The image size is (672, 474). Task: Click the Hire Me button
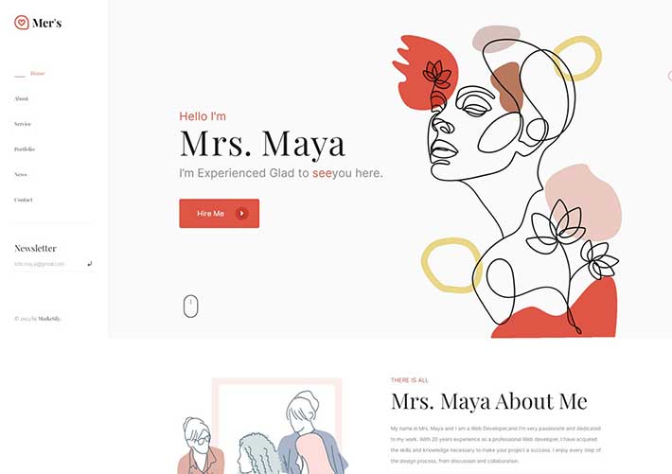pos(219,214)
